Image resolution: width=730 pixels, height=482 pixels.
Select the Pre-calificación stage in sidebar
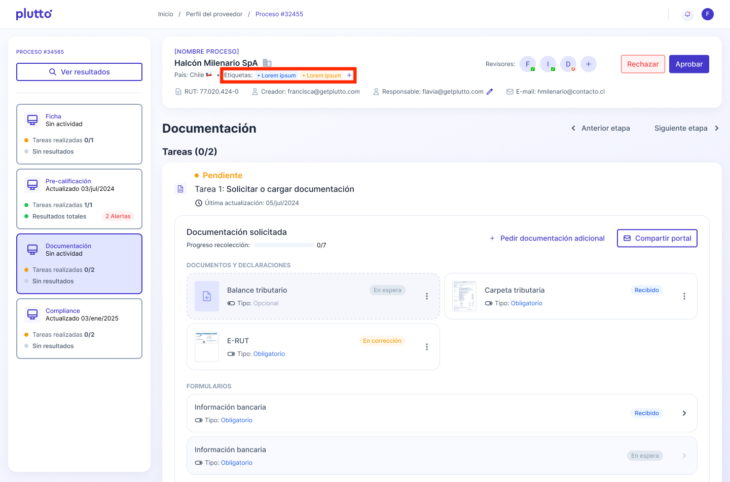(79, 198)
